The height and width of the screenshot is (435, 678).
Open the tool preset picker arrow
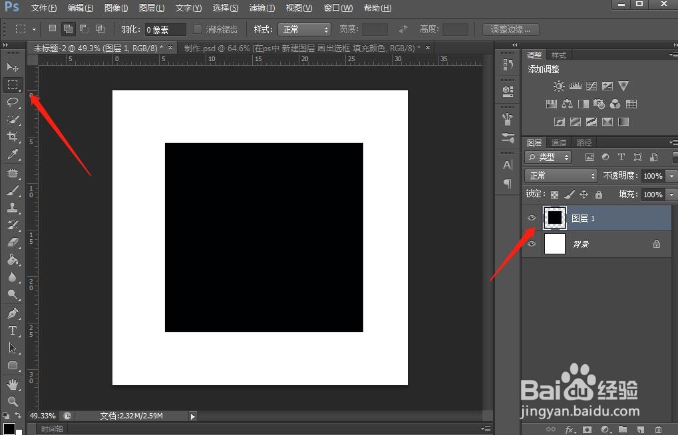click(x=34, y=30)
